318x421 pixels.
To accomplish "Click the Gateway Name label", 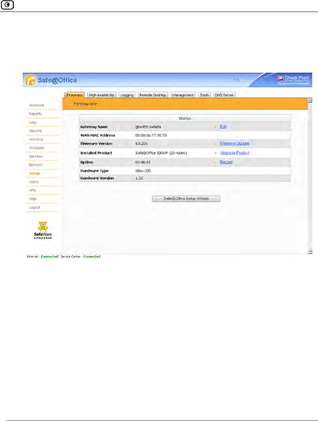I will [94, 127].
